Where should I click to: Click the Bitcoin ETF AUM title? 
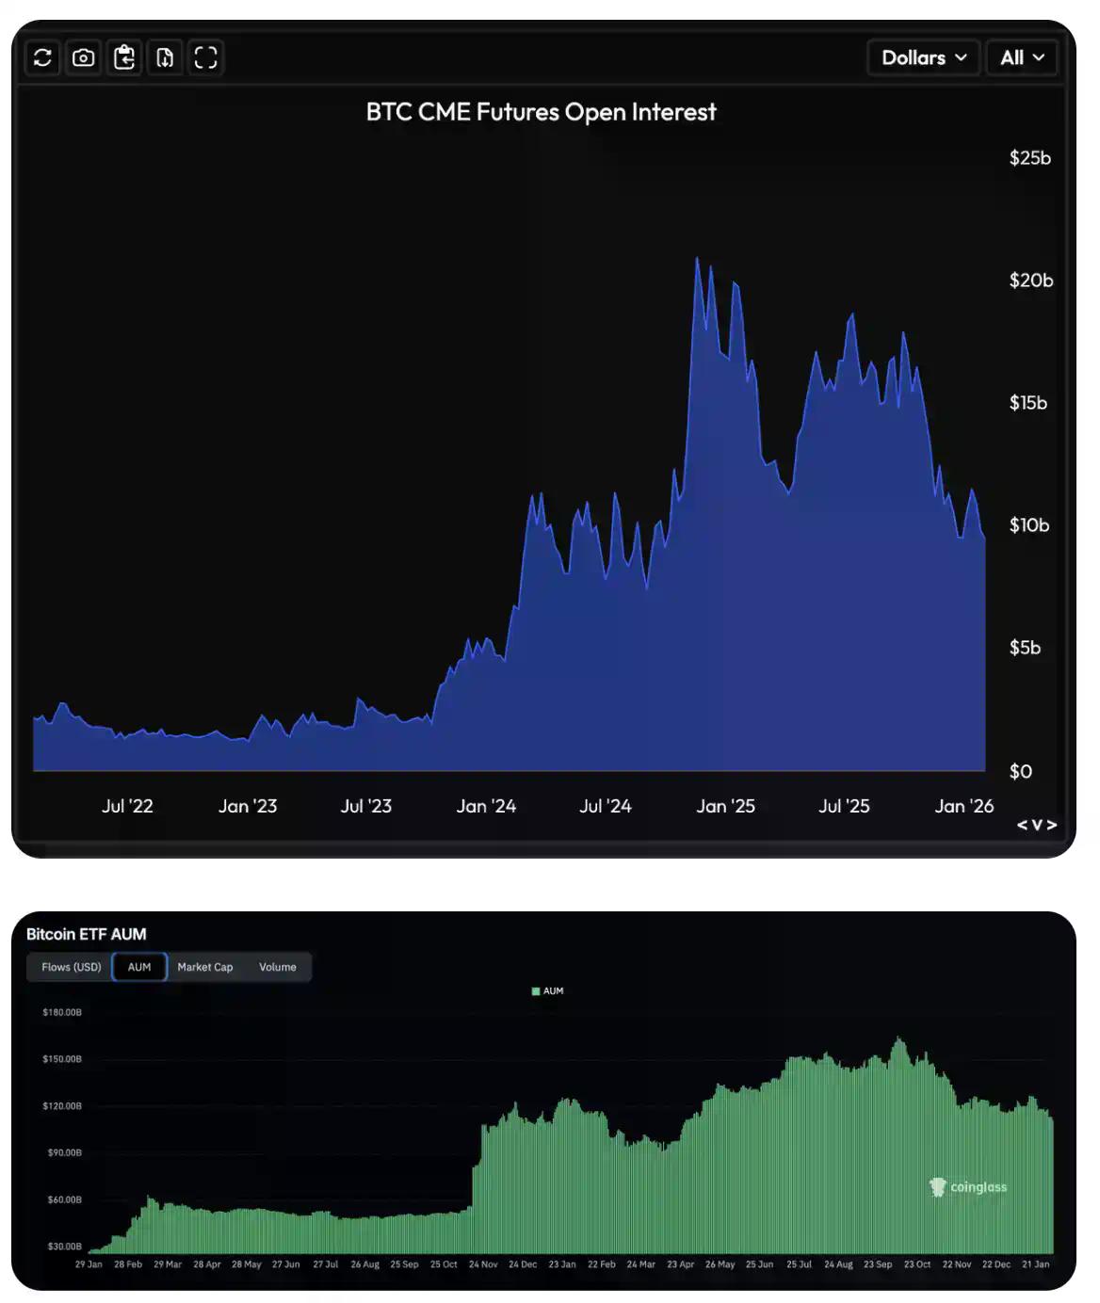(x=86, y=935)
